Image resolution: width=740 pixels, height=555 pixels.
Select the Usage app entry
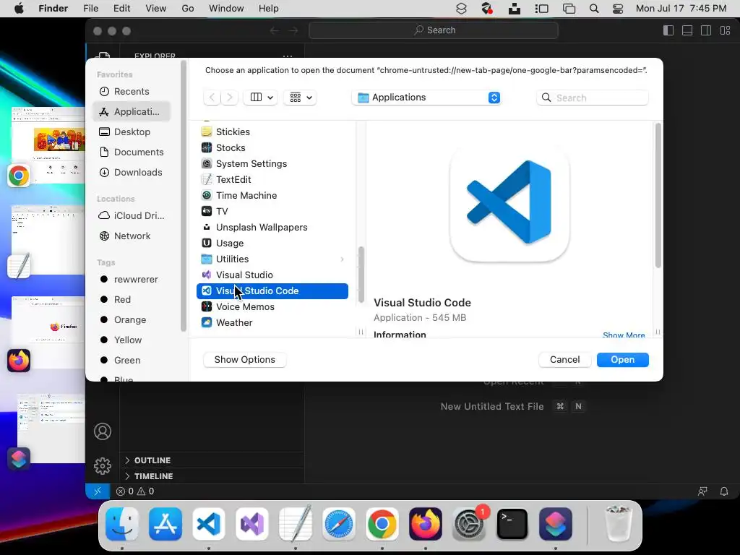pos(272,243)
